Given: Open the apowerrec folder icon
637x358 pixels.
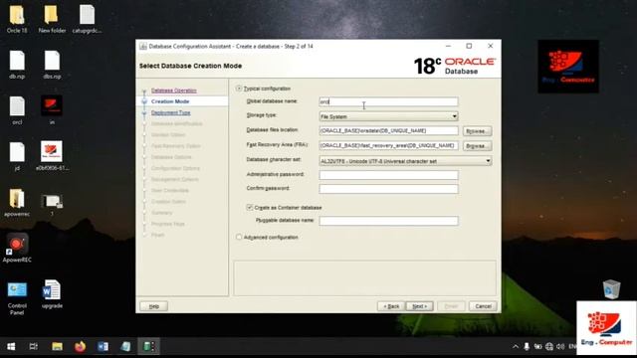Looking at the screenshot, I should tap(17, 199).
